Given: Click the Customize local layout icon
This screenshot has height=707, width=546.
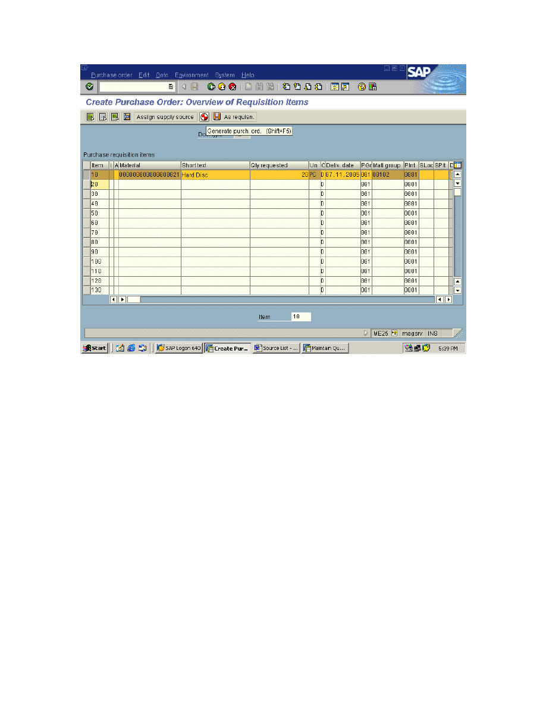Looking at the screenshot, I should [372, 87].
